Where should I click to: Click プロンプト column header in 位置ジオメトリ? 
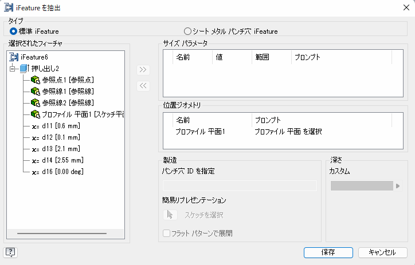point(322,120)
